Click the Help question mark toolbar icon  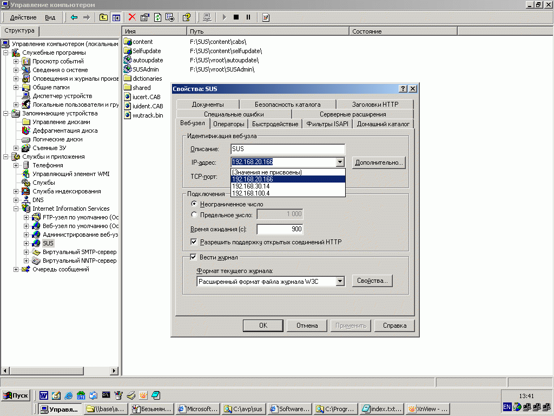[x=187, y=17]
